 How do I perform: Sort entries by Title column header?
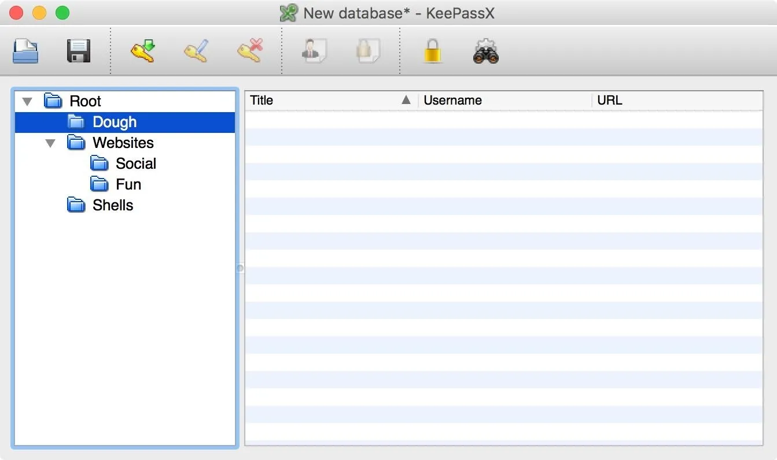click(x=331, y=100)
